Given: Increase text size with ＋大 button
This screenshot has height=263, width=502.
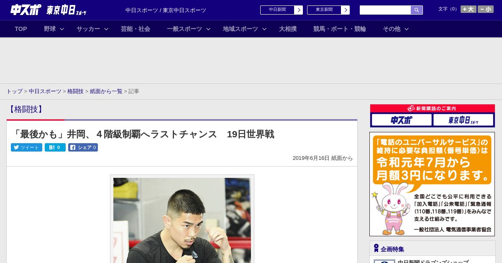Looking at the screenshot, I should coord(469,9).
